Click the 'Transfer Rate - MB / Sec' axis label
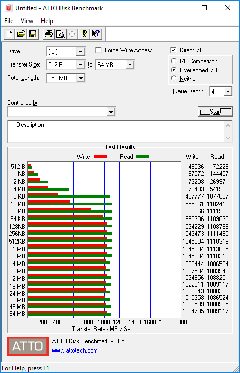 pos(103,329)
